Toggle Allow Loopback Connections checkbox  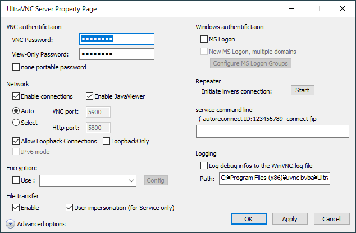[16, 141]
